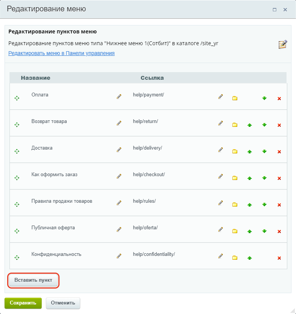The height and width of the screenshot is (314, 296).
Task: Move Конфиденциальность item up
Action: (x=249, y=258)
